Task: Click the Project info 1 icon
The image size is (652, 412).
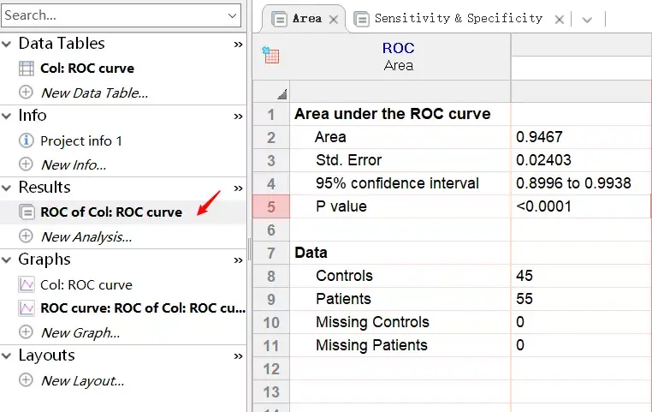Action: tap(26, 140)
